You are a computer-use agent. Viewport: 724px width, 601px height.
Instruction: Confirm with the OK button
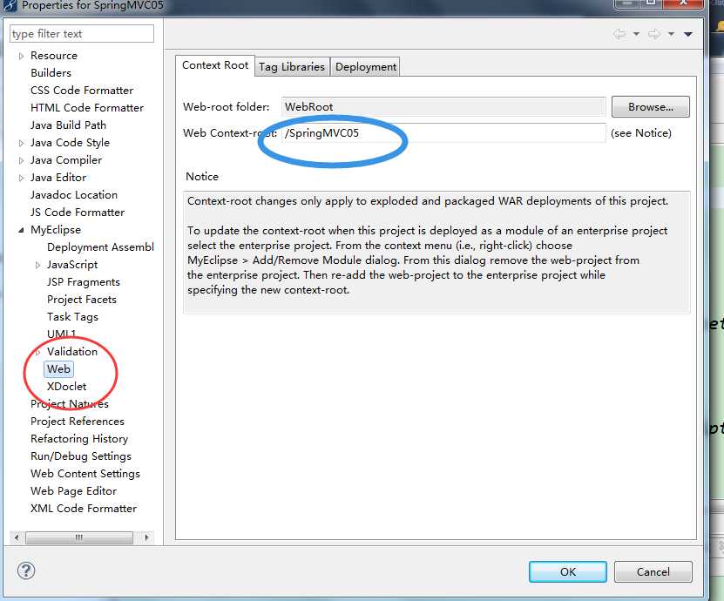tap(567, 572)
